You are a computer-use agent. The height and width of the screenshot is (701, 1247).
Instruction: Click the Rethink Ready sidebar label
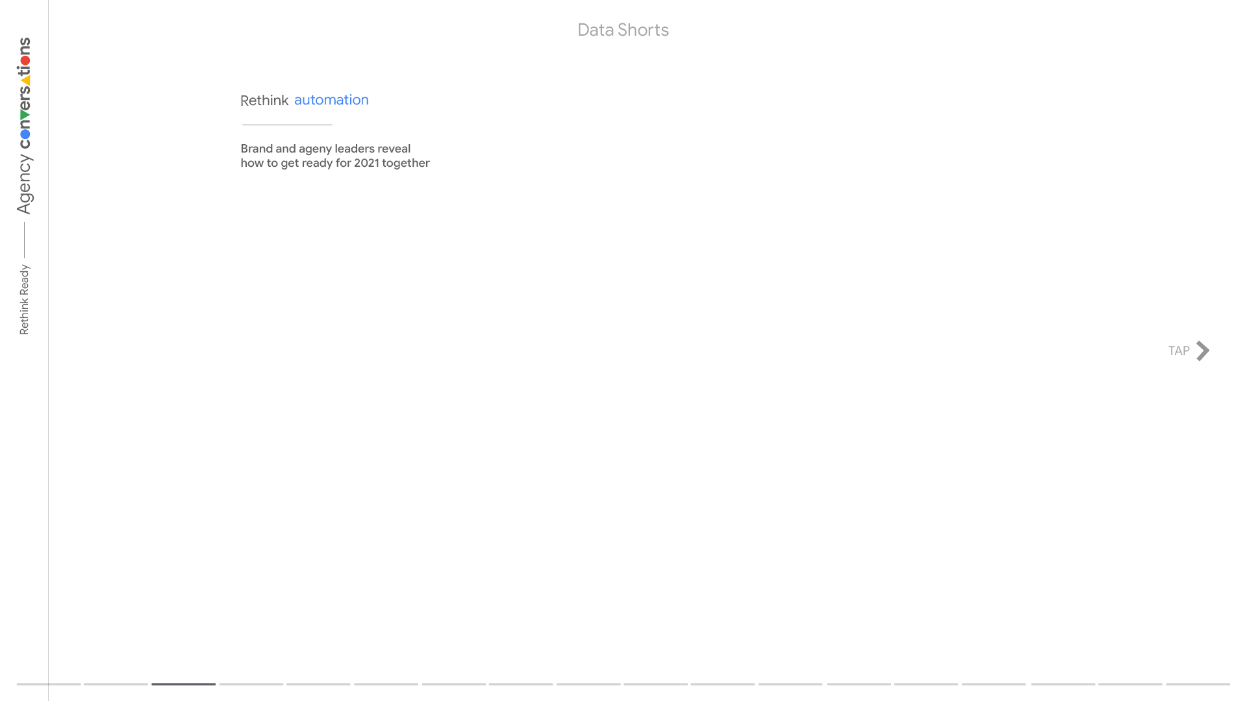click(24, 299)
